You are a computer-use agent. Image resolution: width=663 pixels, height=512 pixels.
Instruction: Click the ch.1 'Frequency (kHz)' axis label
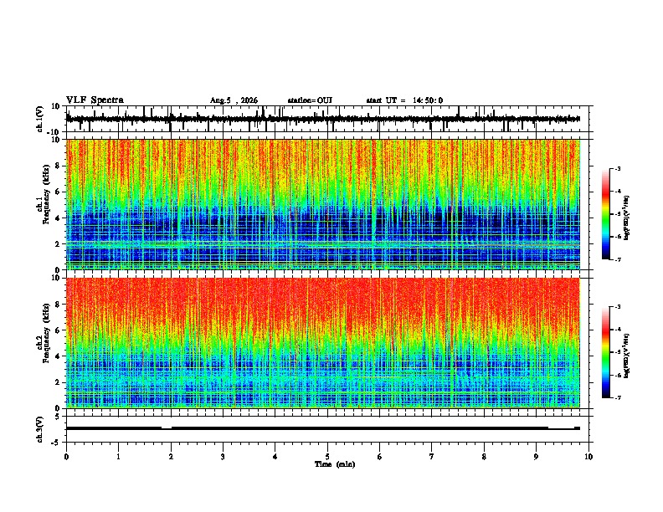click(46, 194)
